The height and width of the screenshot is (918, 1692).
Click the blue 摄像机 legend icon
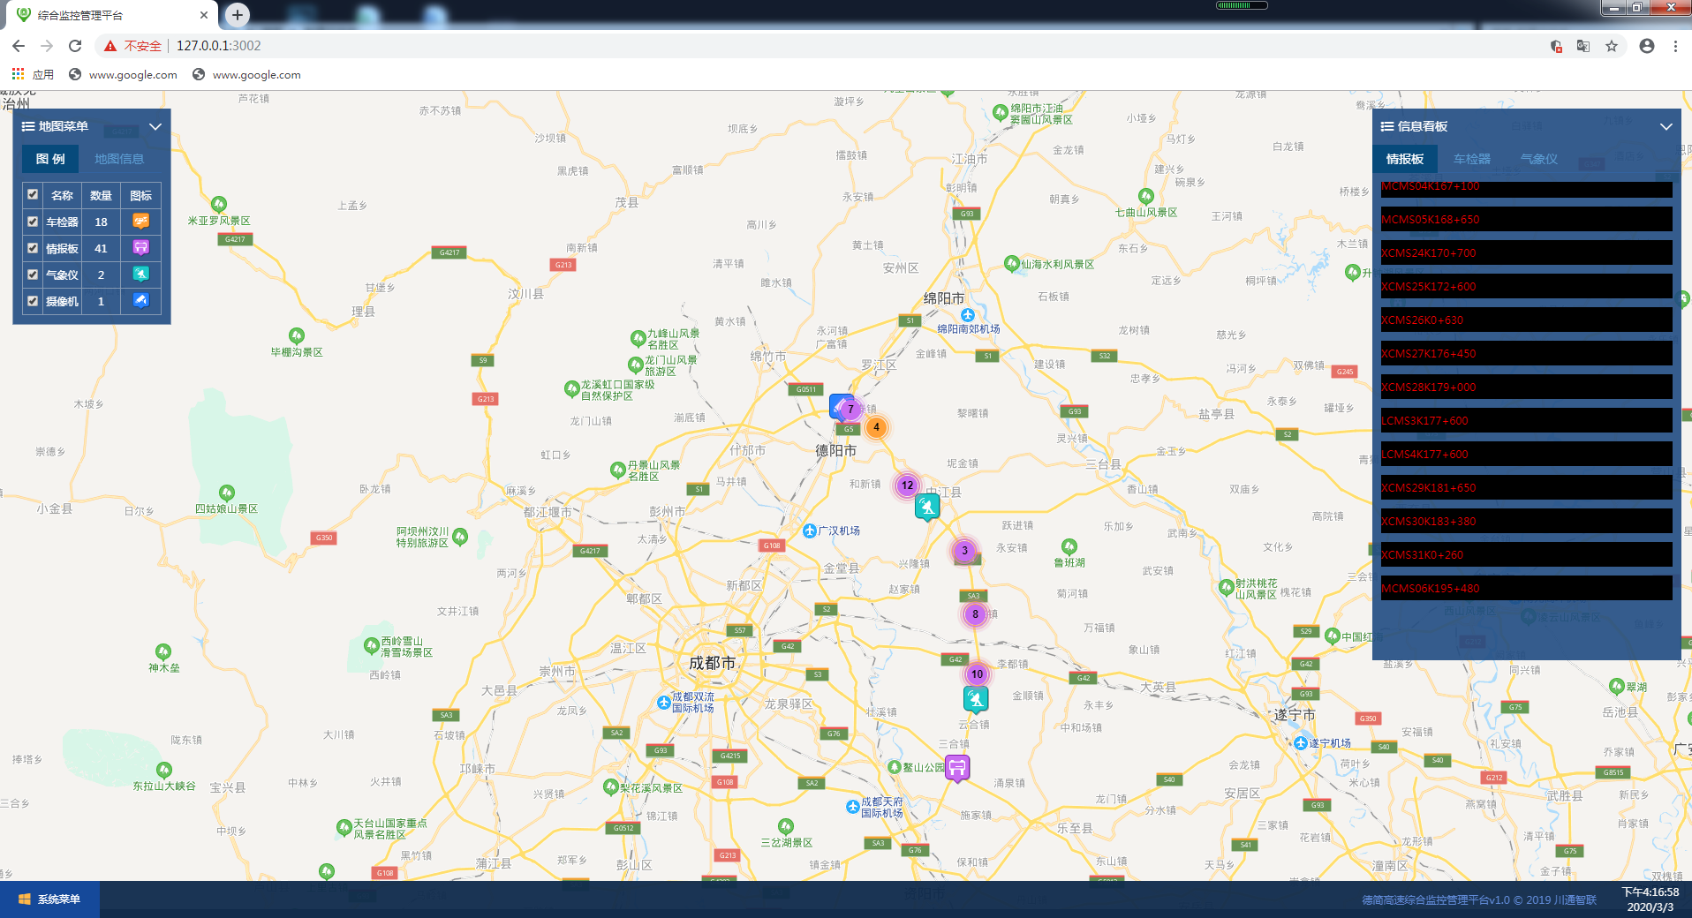[x=140, y=300]
